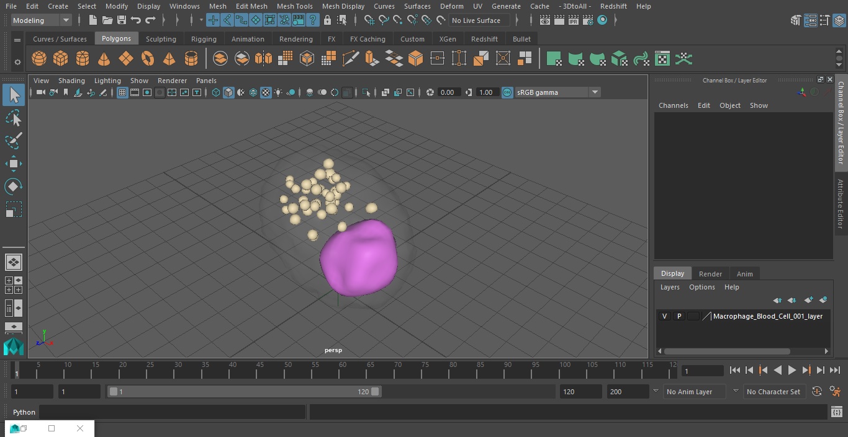This screenshot has width=848, height=437.
Task: Open the No Anim Layer dropdown
Action: (x=695, y=392)
